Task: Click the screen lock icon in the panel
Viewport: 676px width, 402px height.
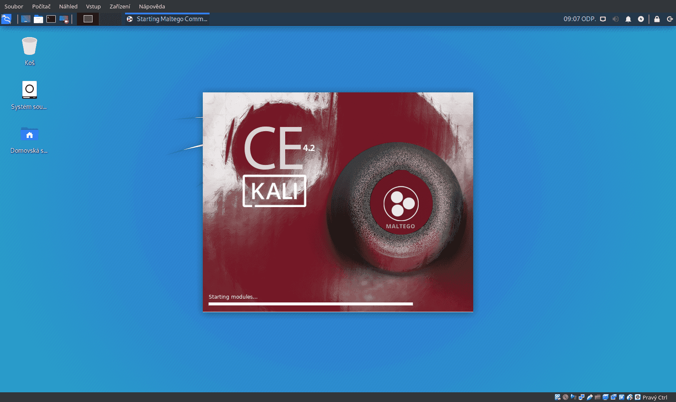Action: pyautogui.click(x=656, y=19)
